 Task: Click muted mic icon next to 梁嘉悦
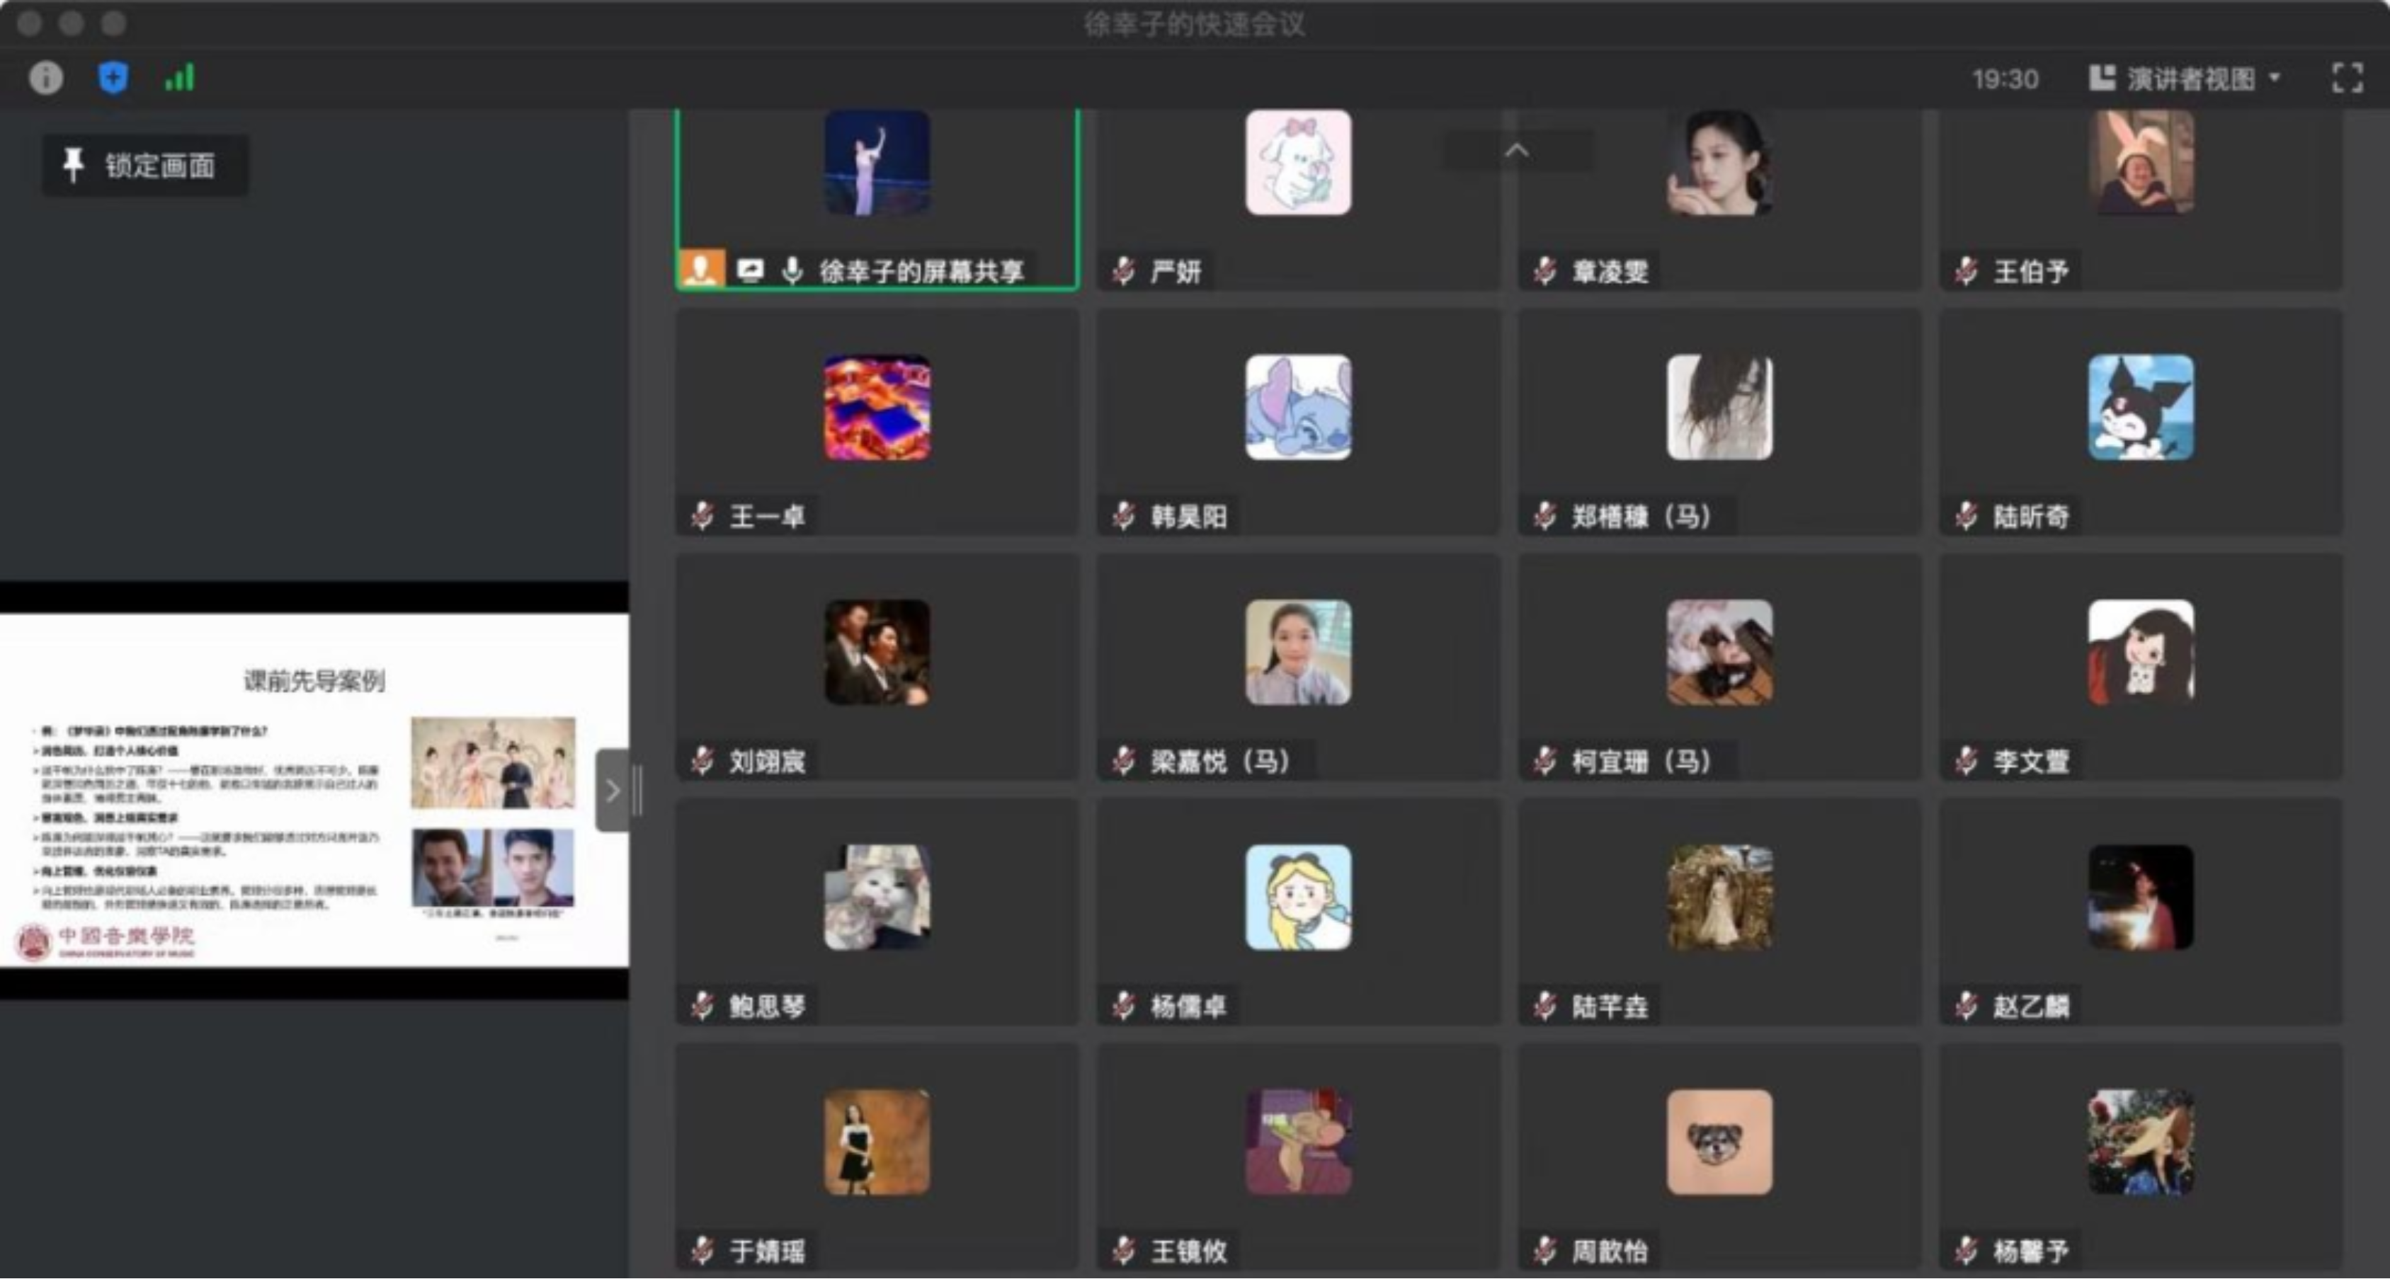coord(1124,761)
